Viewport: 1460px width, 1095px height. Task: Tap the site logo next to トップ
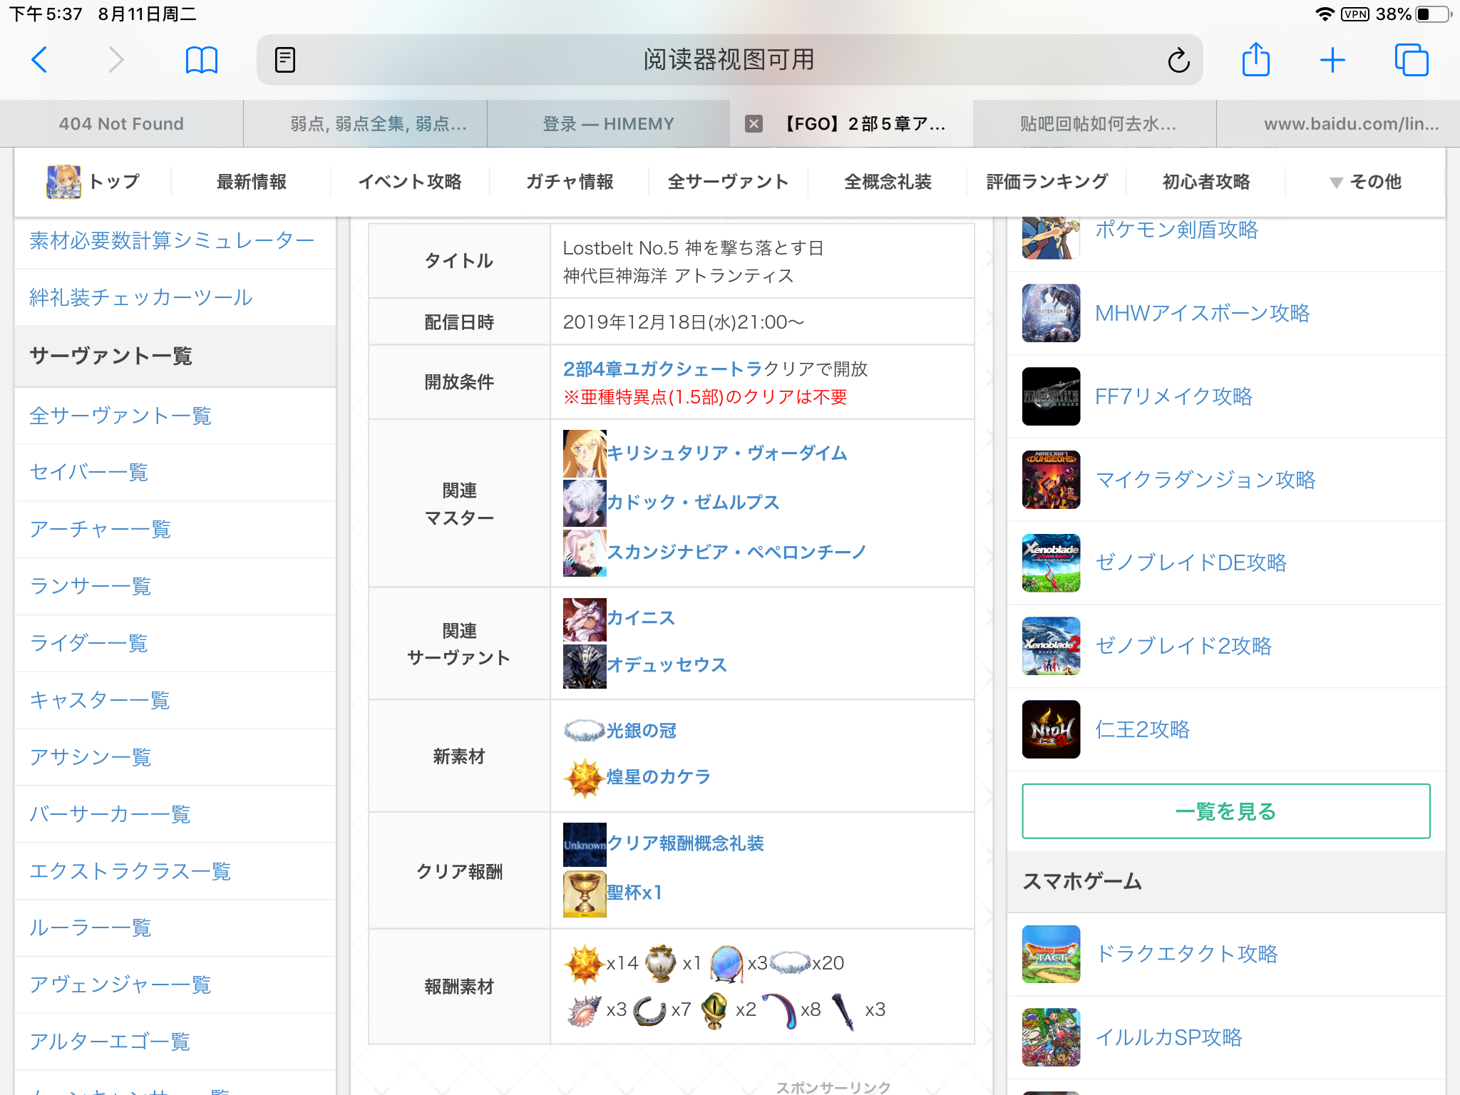[63, 182]
